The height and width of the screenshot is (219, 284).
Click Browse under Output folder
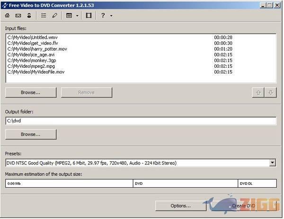tap(31, 134)
